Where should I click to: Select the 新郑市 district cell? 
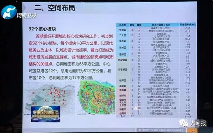[x=123, y=96]
